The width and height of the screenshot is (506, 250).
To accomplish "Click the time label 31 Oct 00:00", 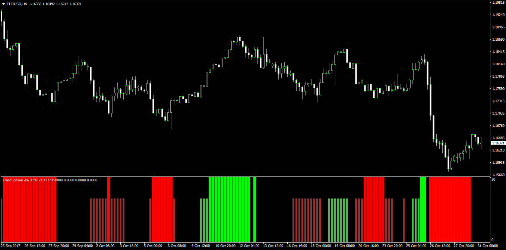I will click(x=488, y=246).
